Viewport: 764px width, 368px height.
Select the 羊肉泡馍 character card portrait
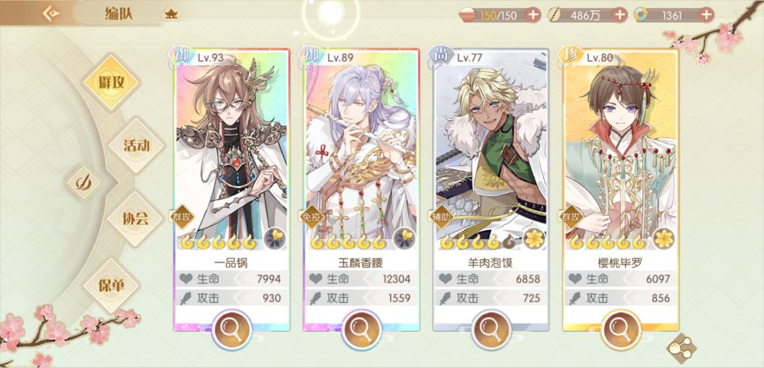(491, 149)
